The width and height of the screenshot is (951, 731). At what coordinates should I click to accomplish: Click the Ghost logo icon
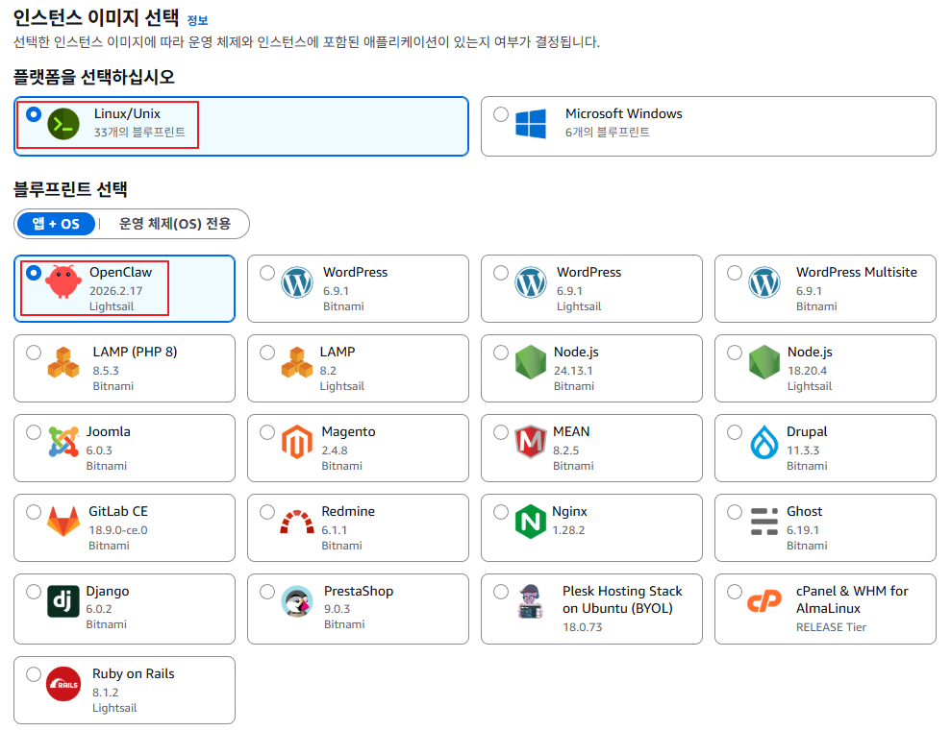(764, 522)
